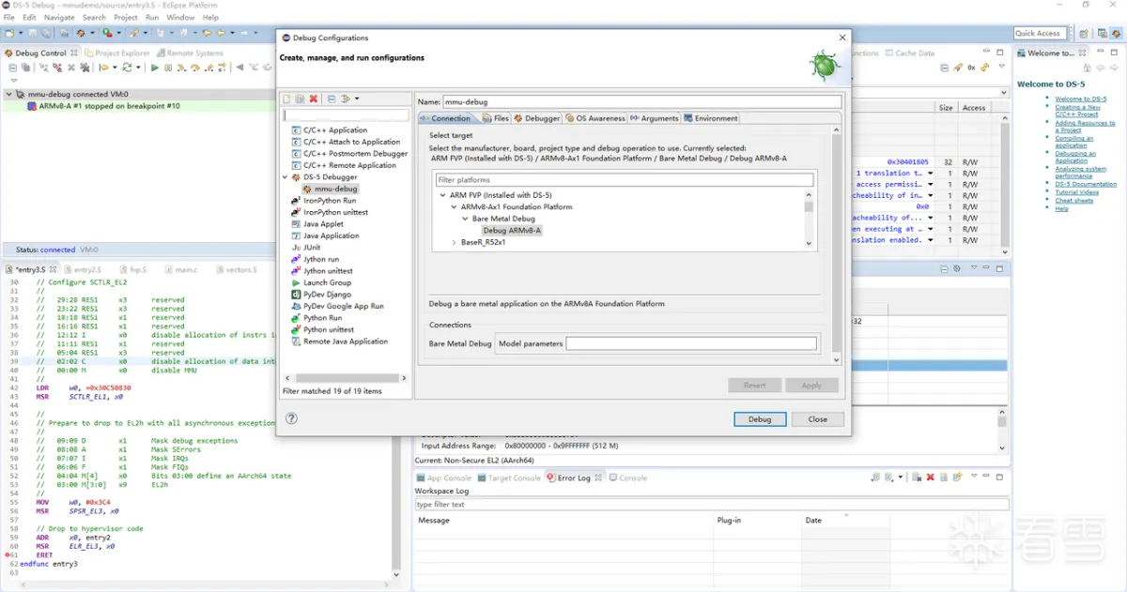Image resolution: width=1127 pixels, height=592 pixels.
Task: Collapse the Bare Metal Debug node
Action: point(465,219)
